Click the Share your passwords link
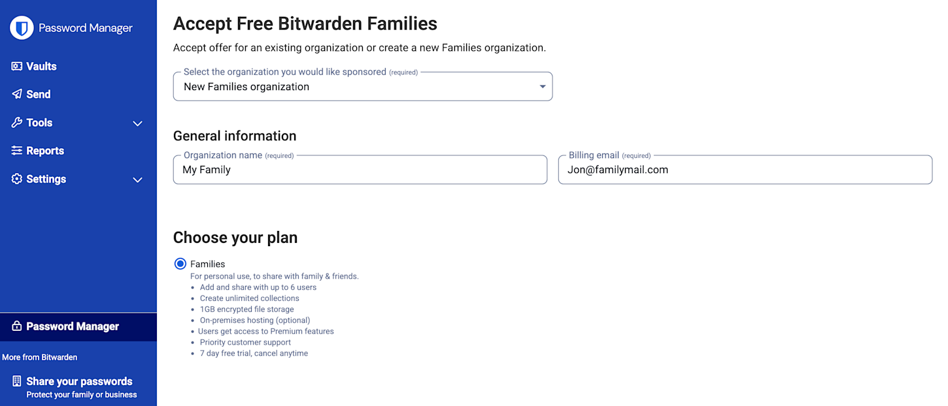 [x=81, y=381]
